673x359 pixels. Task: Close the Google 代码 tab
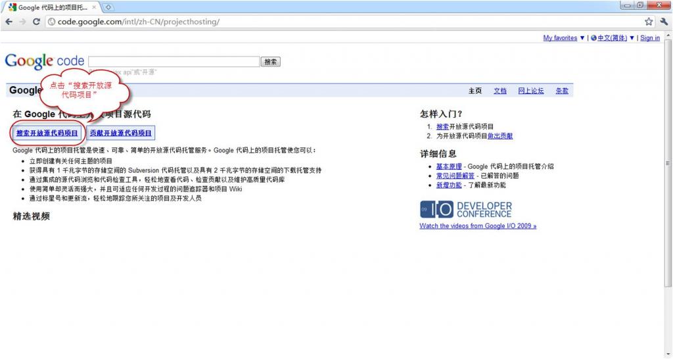[94, 7]
